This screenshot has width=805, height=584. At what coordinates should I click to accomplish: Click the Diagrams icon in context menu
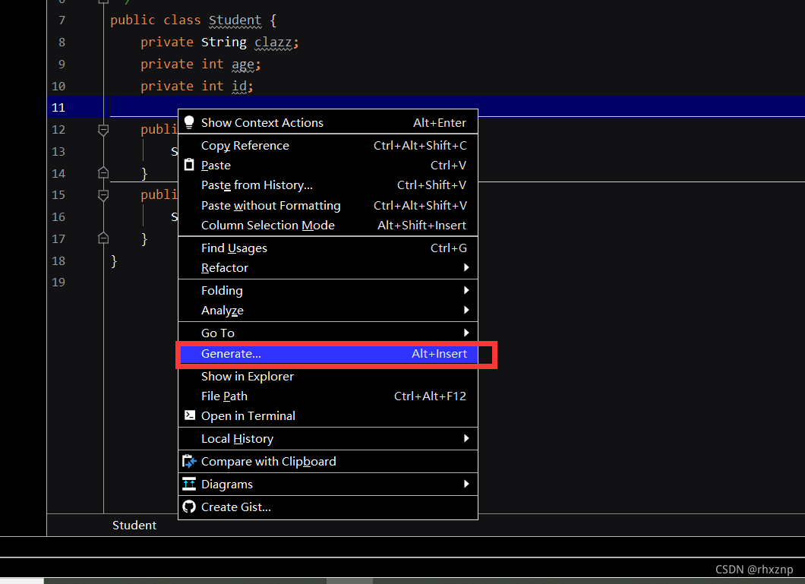[189, 484]
